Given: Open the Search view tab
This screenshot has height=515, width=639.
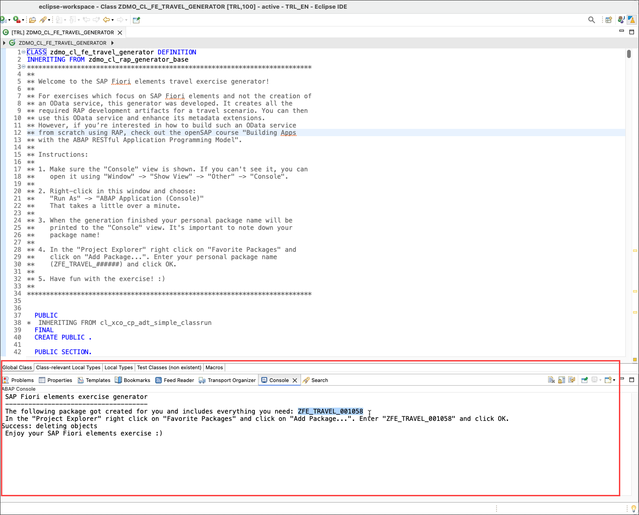Looking at the screenshot, I should point(315,380).
